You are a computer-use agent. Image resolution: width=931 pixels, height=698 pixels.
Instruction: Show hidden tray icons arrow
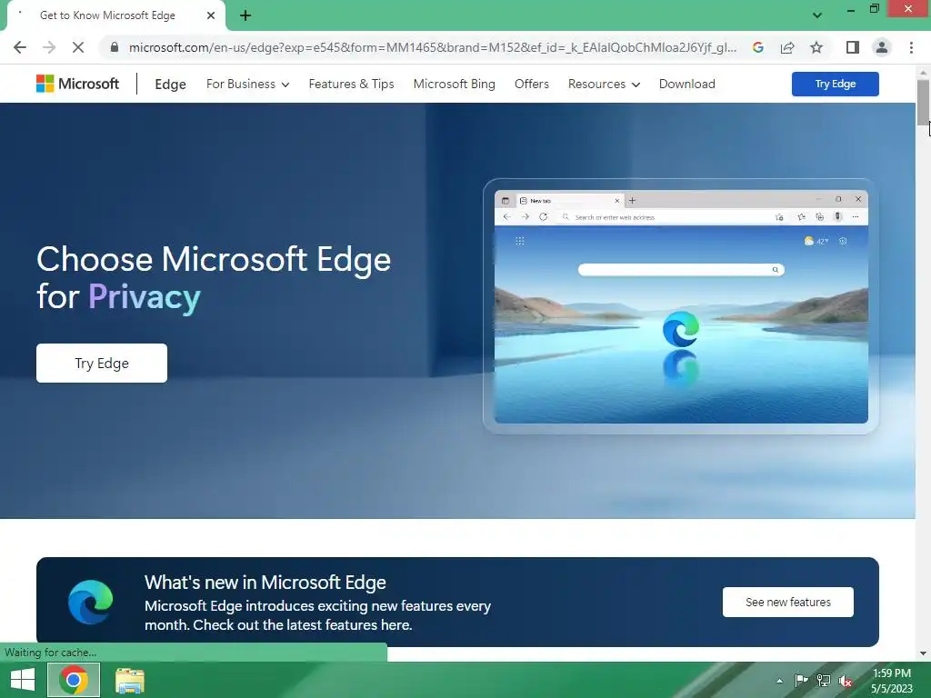779,681
